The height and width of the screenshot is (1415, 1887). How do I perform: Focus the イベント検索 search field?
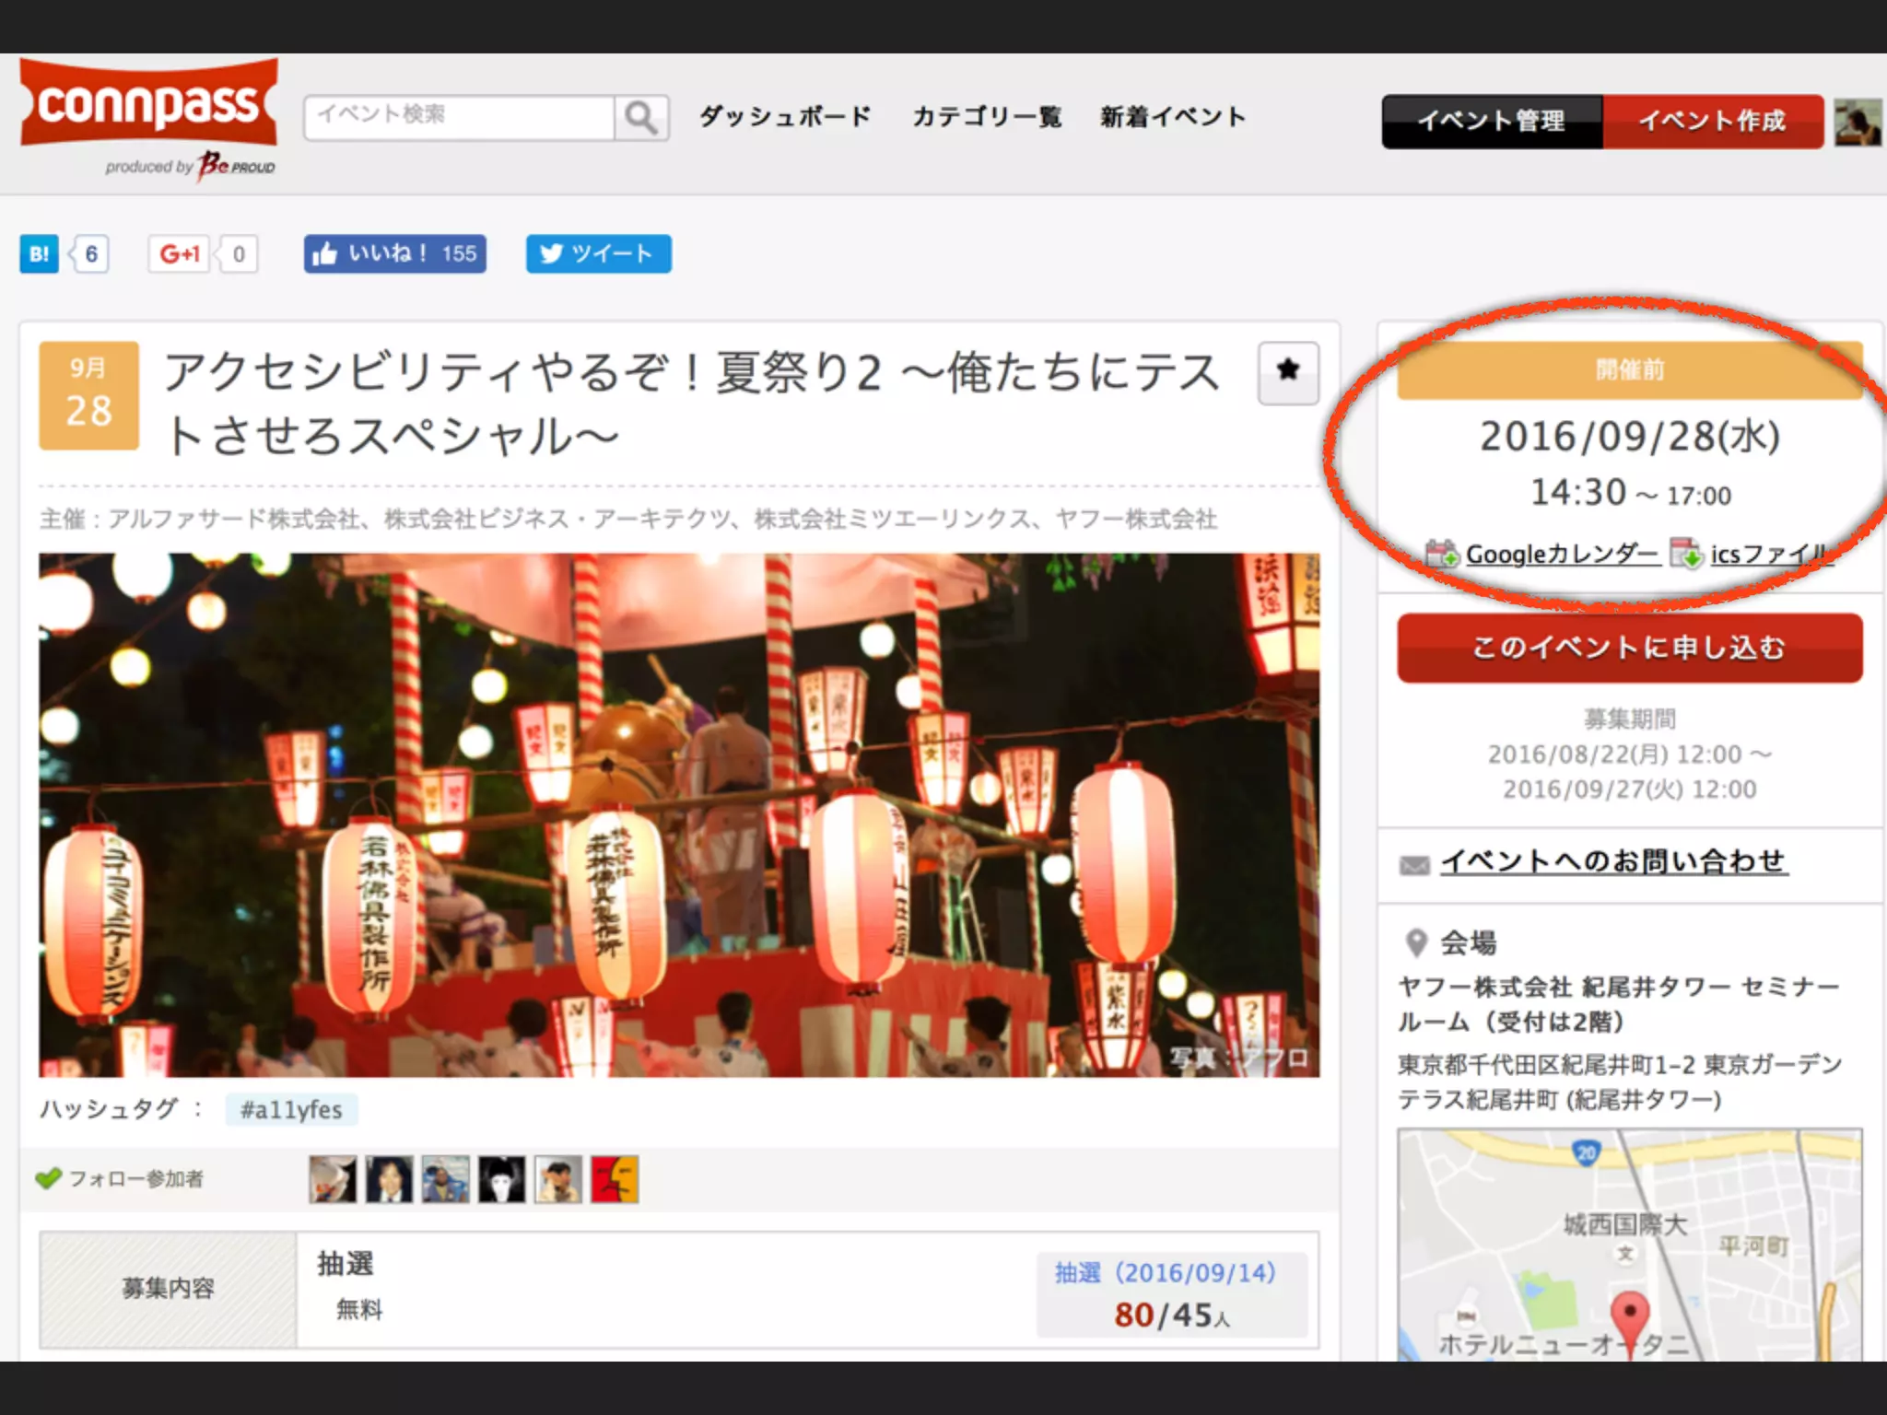[459, 117]
